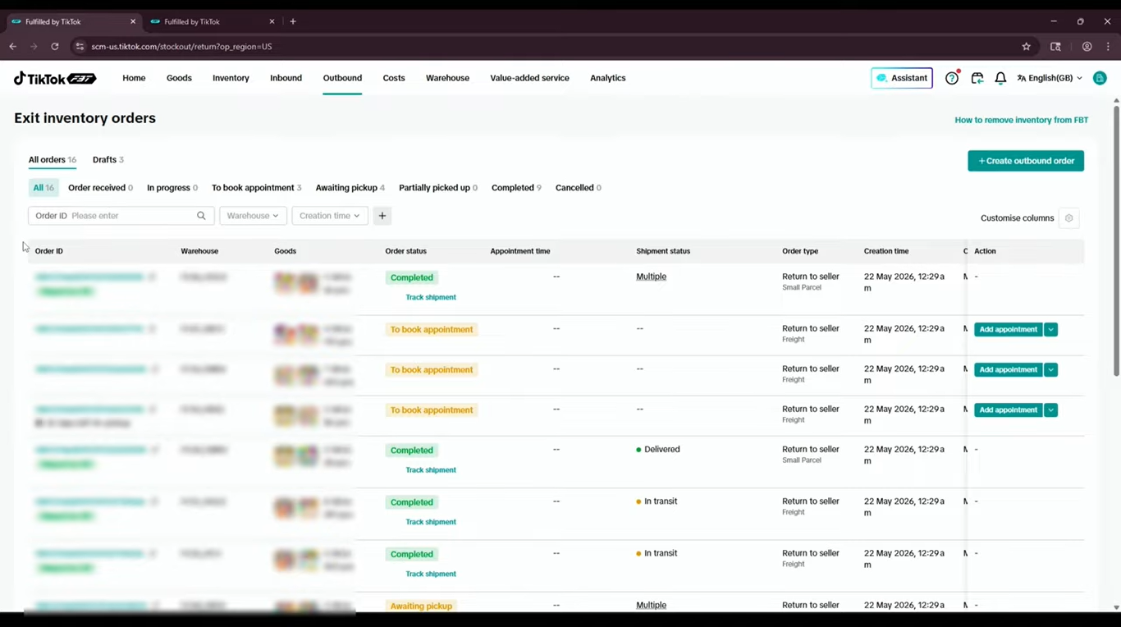The image size is (1121, 627).
Task: Filter by Completed status tab
Action: pos(516,188)
